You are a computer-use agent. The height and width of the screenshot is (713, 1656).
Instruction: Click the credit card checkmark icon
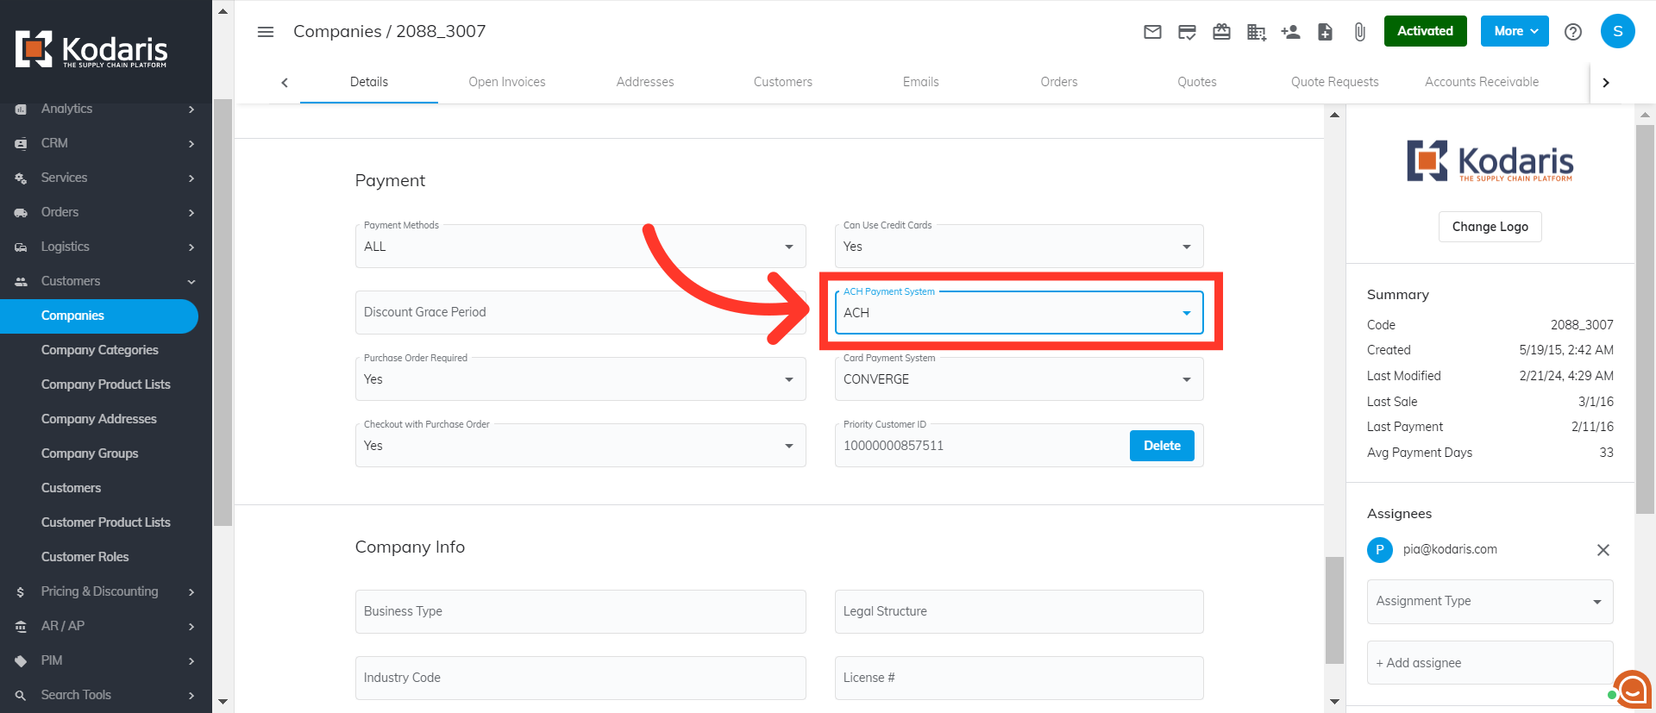click(1187, 32)
